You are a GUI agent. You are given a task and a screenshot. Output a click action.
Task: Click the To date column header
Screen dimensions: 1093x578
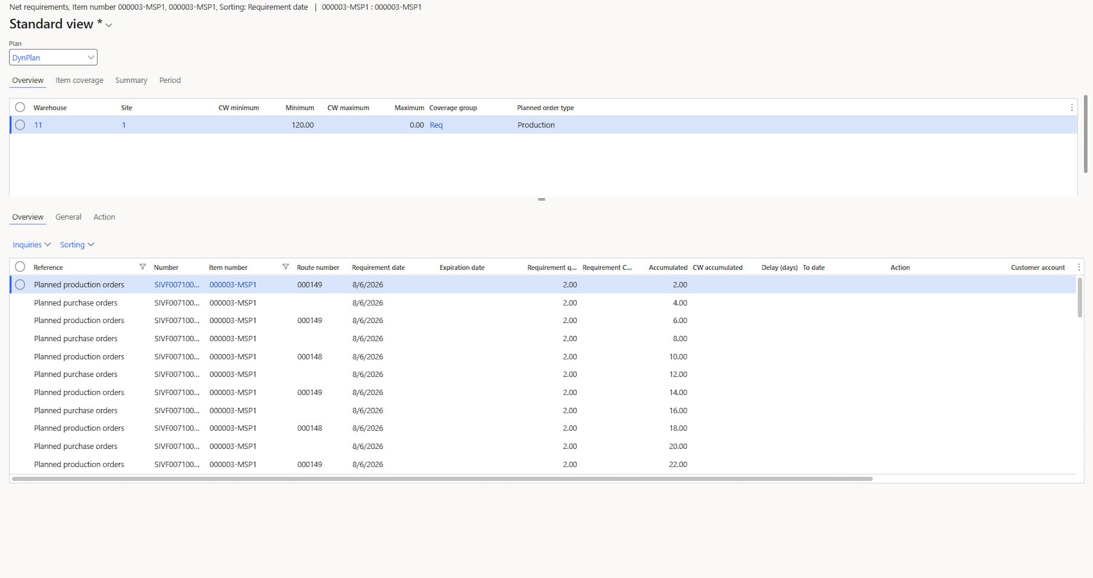tap(813, 267)
